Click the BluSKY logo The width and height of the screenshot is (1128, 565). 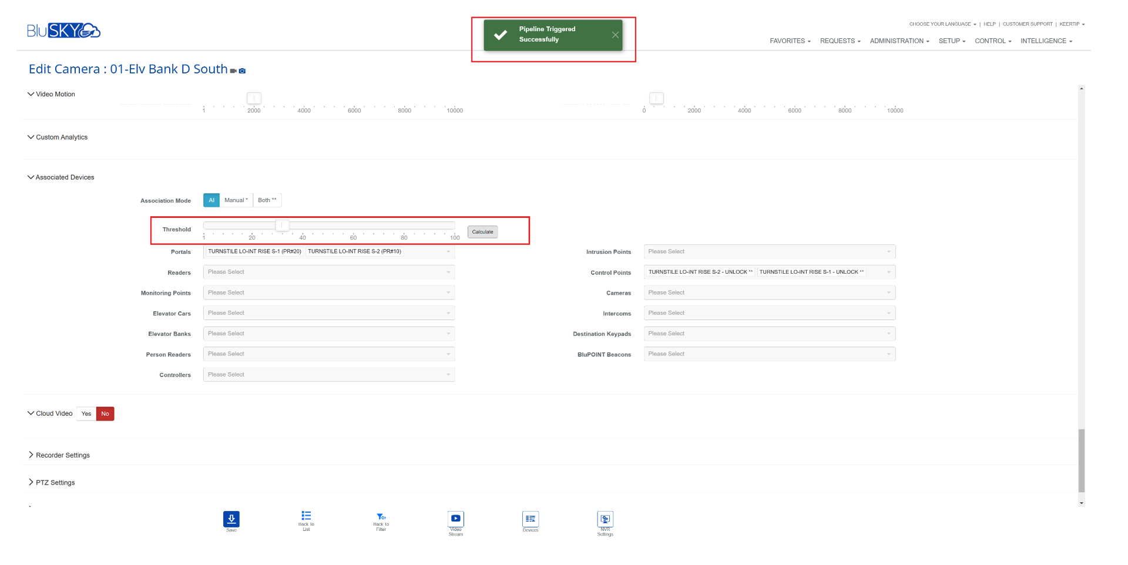(63, 31)
